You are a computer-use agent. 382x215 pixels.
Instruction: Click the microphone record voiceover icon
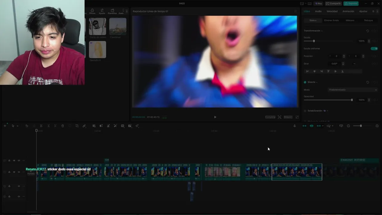(295, 126)
